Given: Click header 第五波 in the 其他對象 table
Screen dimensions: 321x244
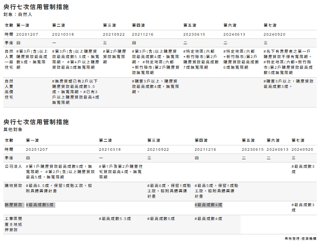Looking at the screenshot, I should pos(248,140).
